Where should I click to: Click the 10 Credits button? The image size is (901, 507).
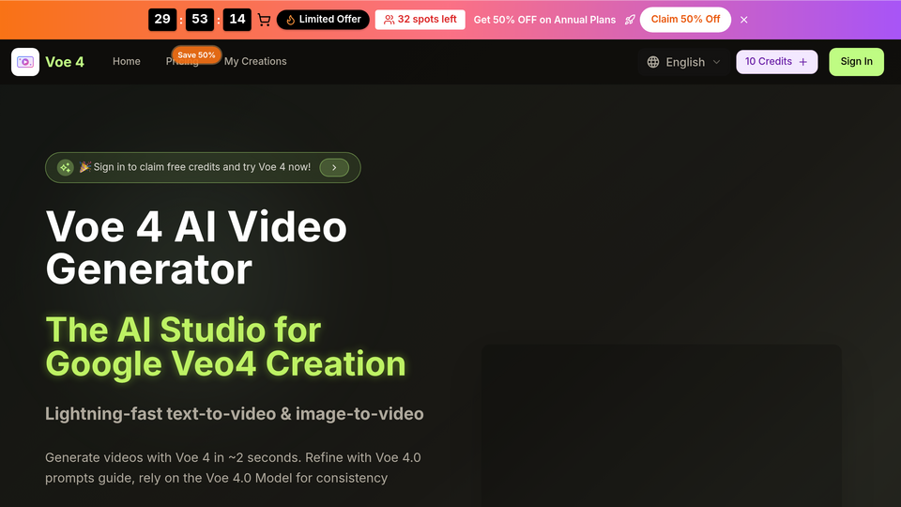[777, 62]
